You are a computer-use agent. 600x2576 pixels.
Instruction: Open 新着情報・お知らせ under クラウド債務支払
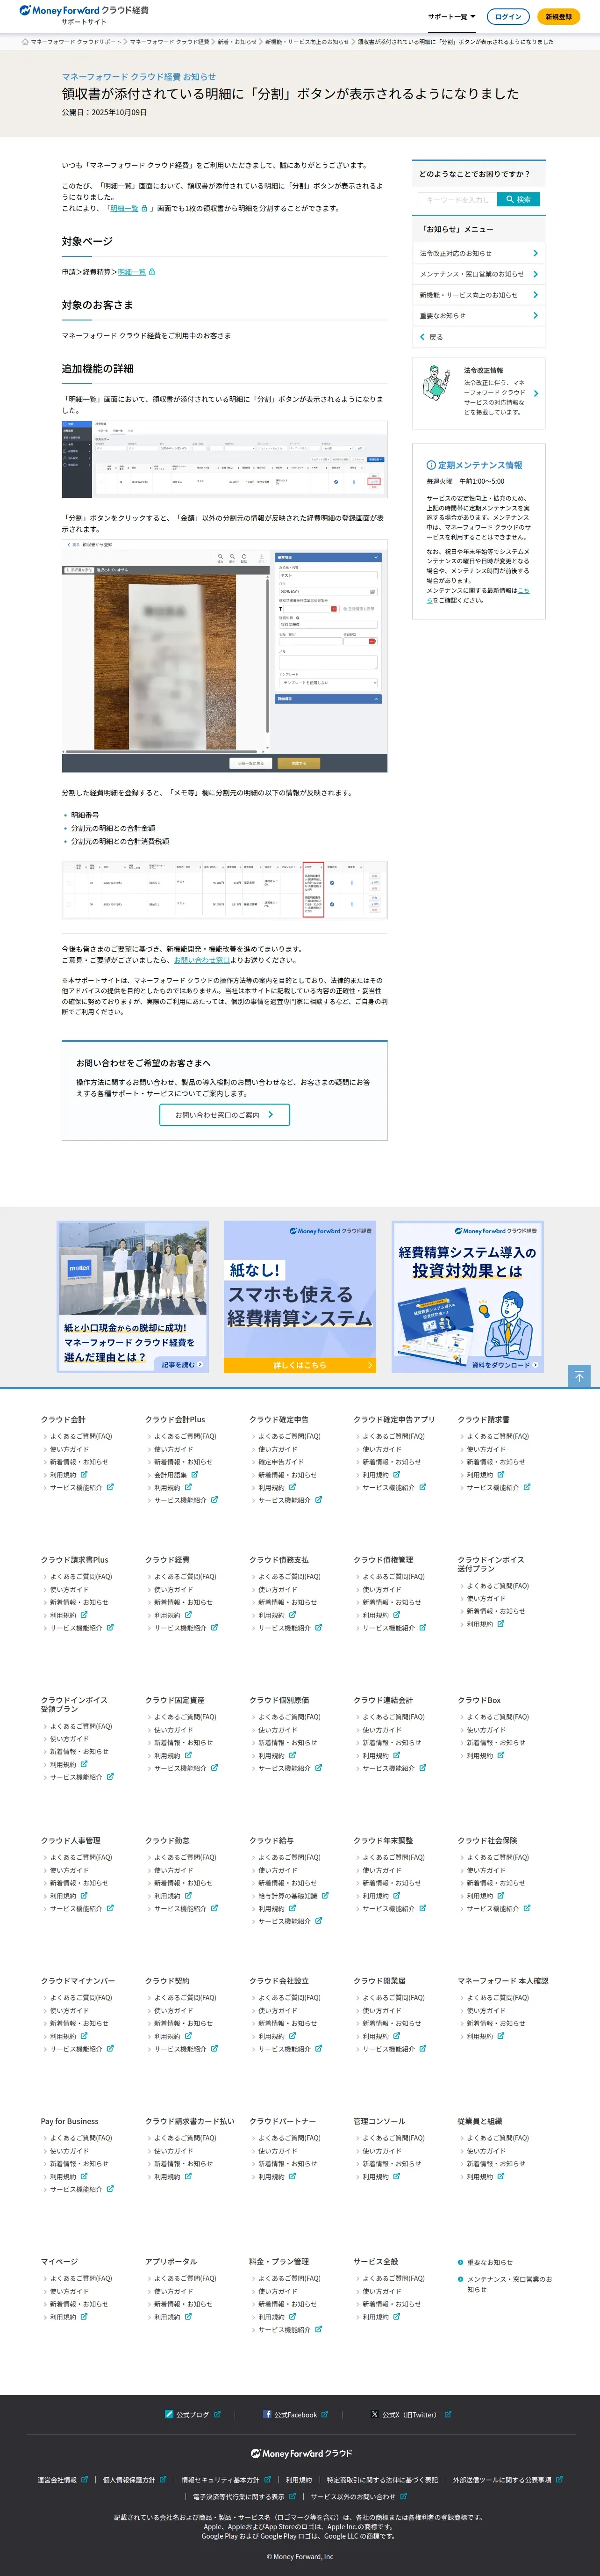point(287,1602)
